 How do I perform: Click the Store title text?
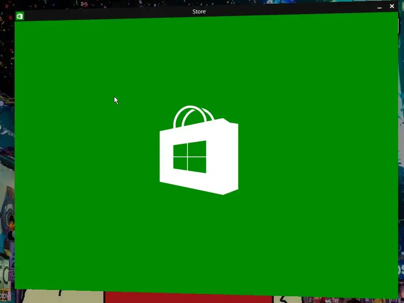(x=199, y=11)
